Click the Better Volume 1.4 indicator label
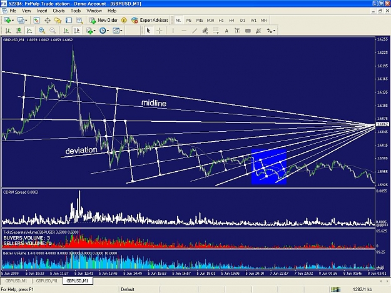The image size is (391, 293). 60,254
